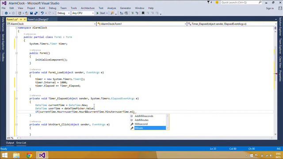Click the Open File toolbar icon

click(x=27, y=13)
